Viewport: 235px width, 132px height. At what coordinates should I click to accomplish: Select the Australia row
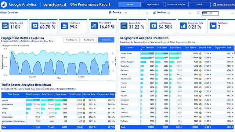(177, 66)
